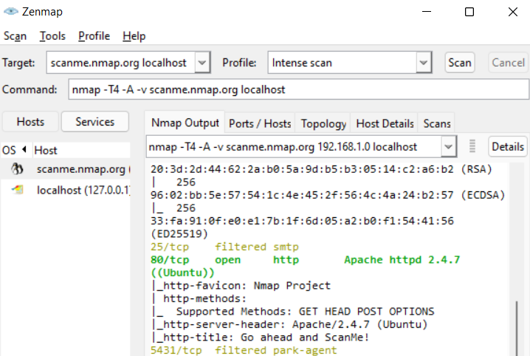
Task: Click the '(ED25519)' output text
Action: pos(179,233)
